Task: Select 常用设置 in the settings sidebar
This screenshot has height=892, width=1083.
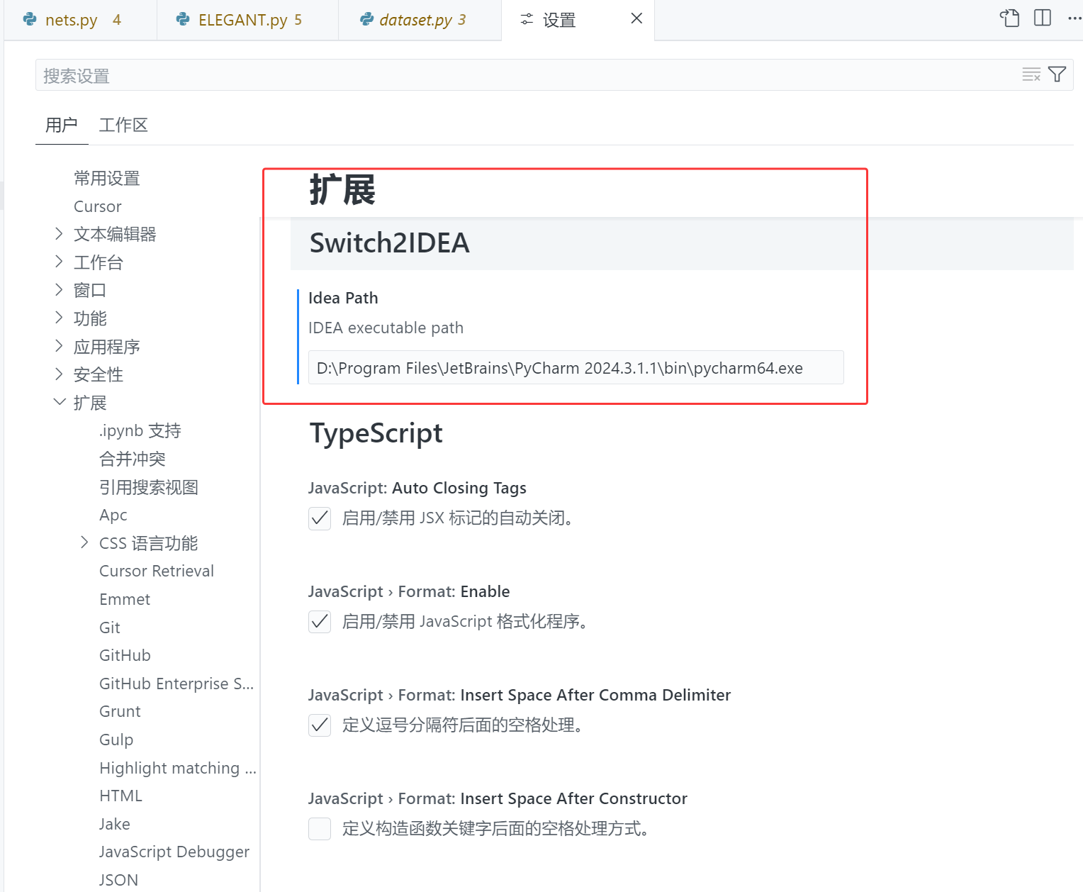Action: (x=106, y=178)
